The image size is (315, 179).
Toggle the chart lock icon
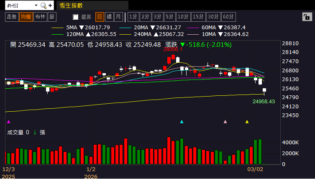pos(307,17)
